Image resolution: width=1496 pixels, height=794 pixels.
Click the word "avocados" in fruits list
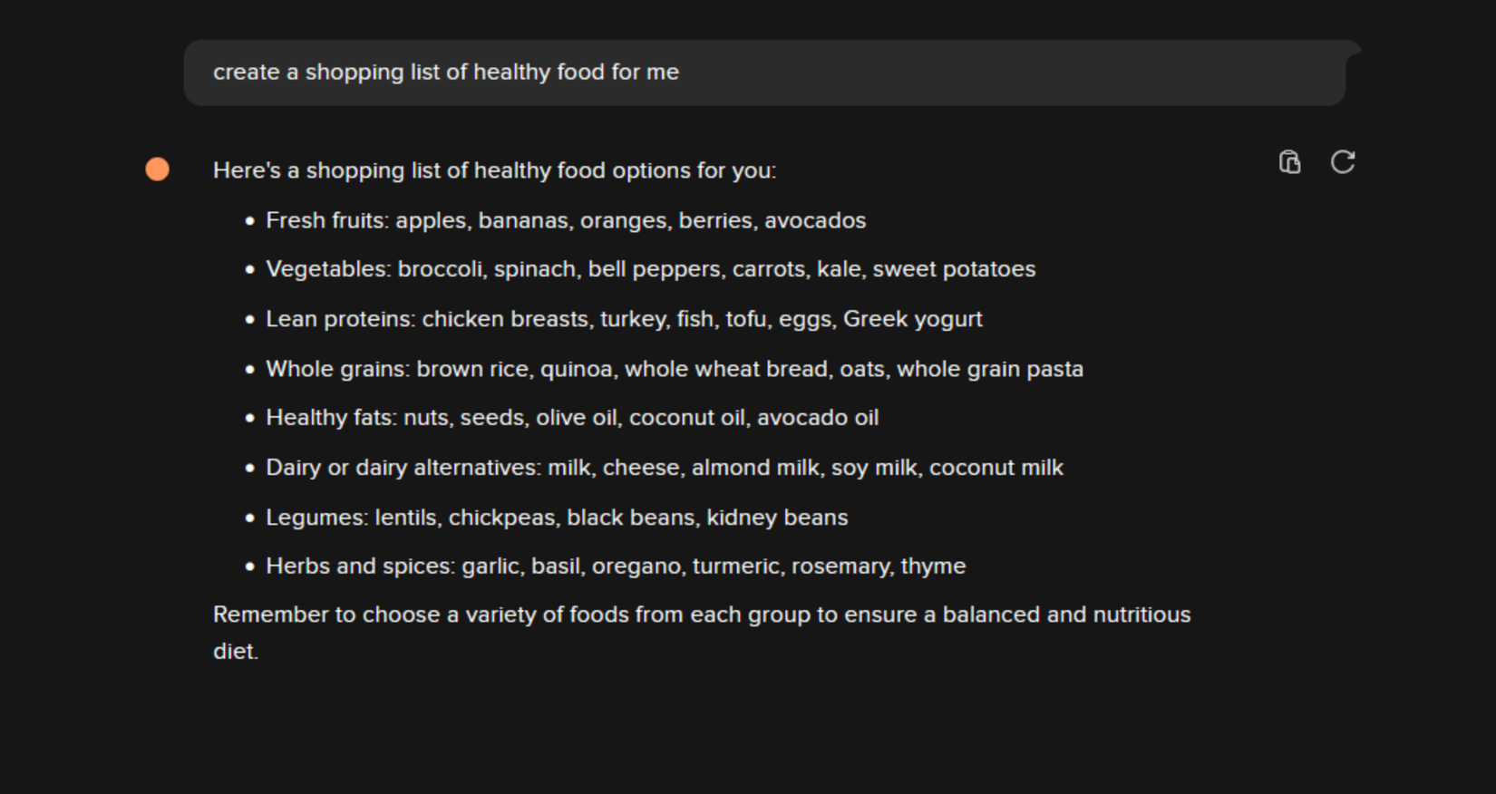815,220
